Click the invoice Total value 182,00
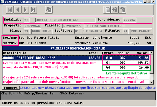Screen dimensions: 157x107 pyautogui.click(x=133, y=43)
